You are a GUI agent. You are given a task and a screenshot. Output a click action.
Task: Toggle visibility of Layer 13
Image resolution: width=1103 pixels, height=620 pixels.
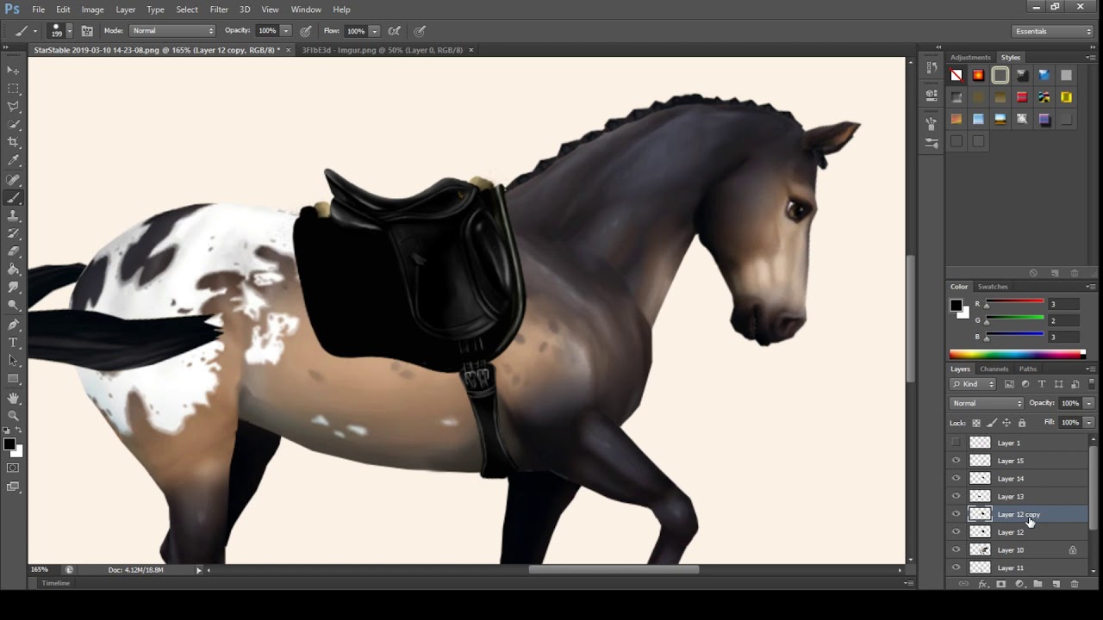tap(956, 496)
